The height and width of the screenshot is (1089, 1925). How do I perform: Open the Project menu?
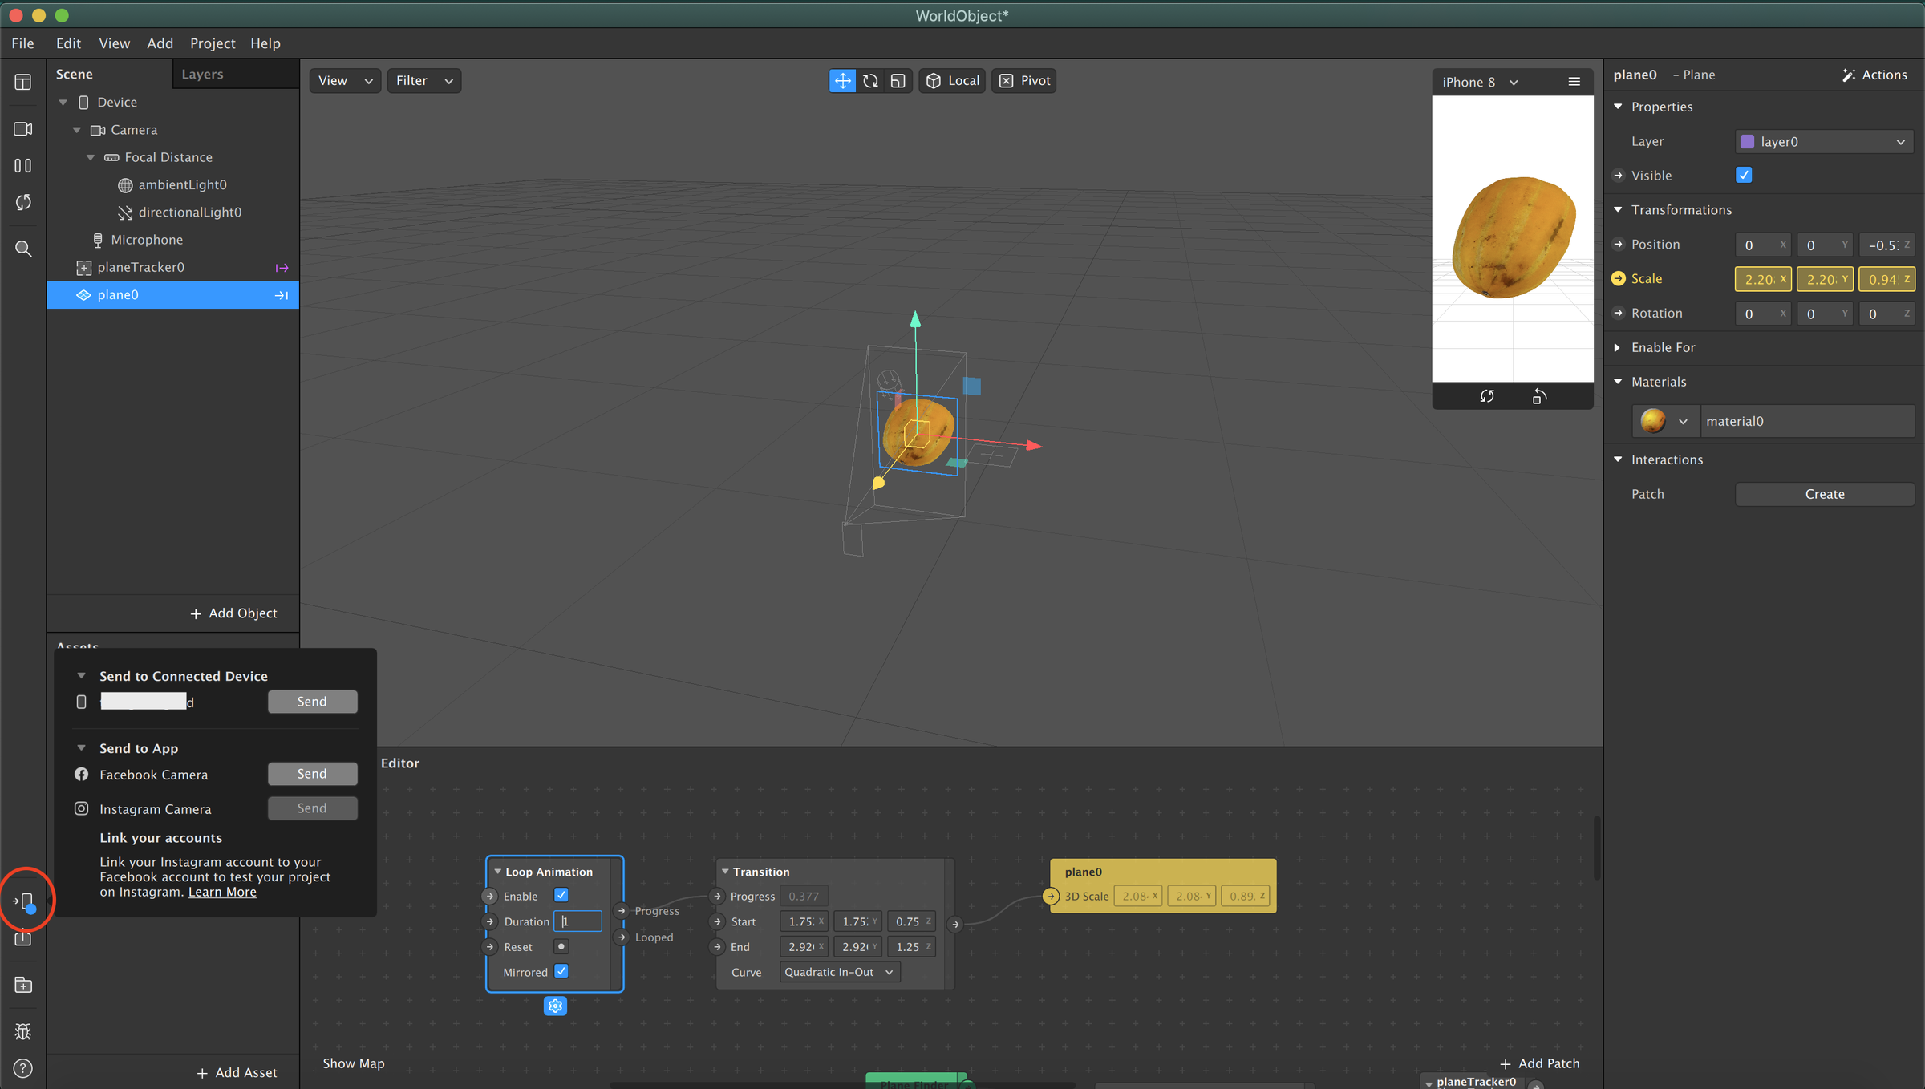point(212,43)
